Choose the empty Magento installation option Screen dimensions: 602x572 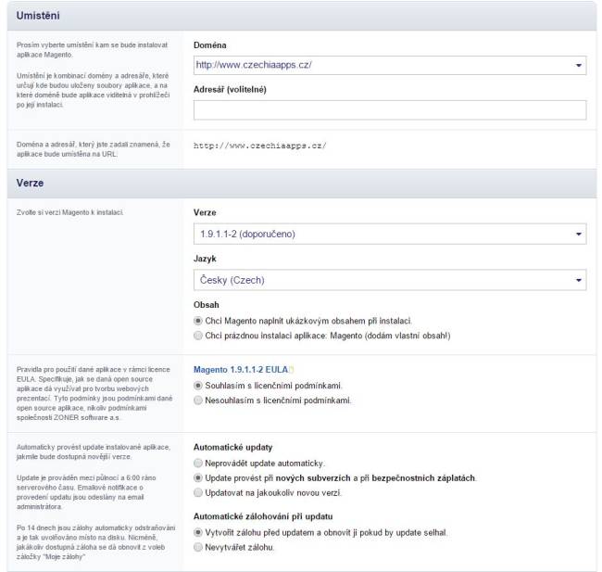(x=199, y=336)
